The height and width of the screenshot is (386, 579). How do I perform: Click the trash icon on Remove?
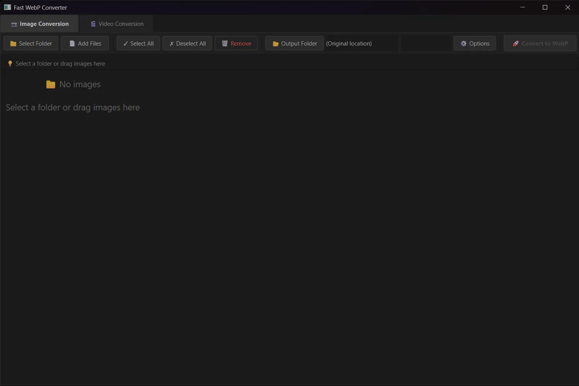224,43
